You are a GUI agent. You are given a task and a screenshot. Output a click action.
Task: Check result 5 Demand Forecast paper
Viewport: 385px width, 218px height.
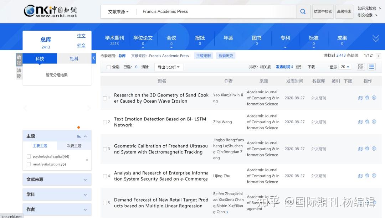[105, 203]
